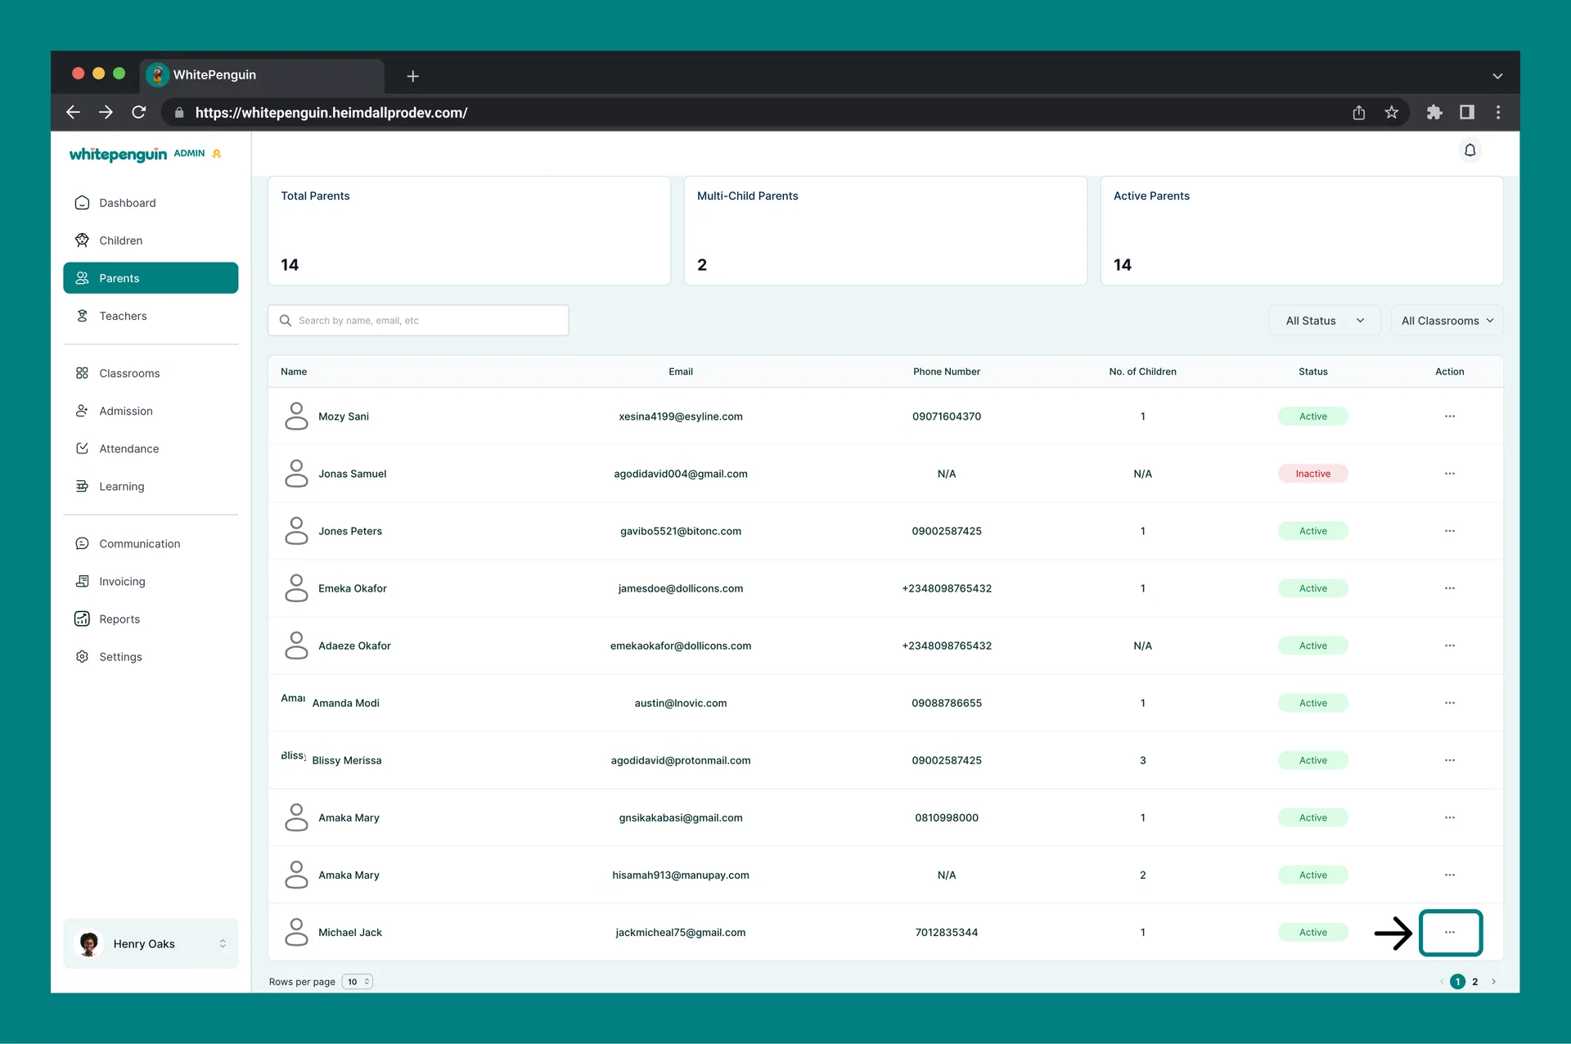The height and width of the screenshot is (1044, 1571).
Task: Click the browser address bar URL
Action: point(331,113)
